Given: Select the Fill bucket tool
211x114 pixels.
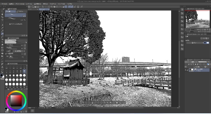Looking at the screenshot, I should click(2, 53).
